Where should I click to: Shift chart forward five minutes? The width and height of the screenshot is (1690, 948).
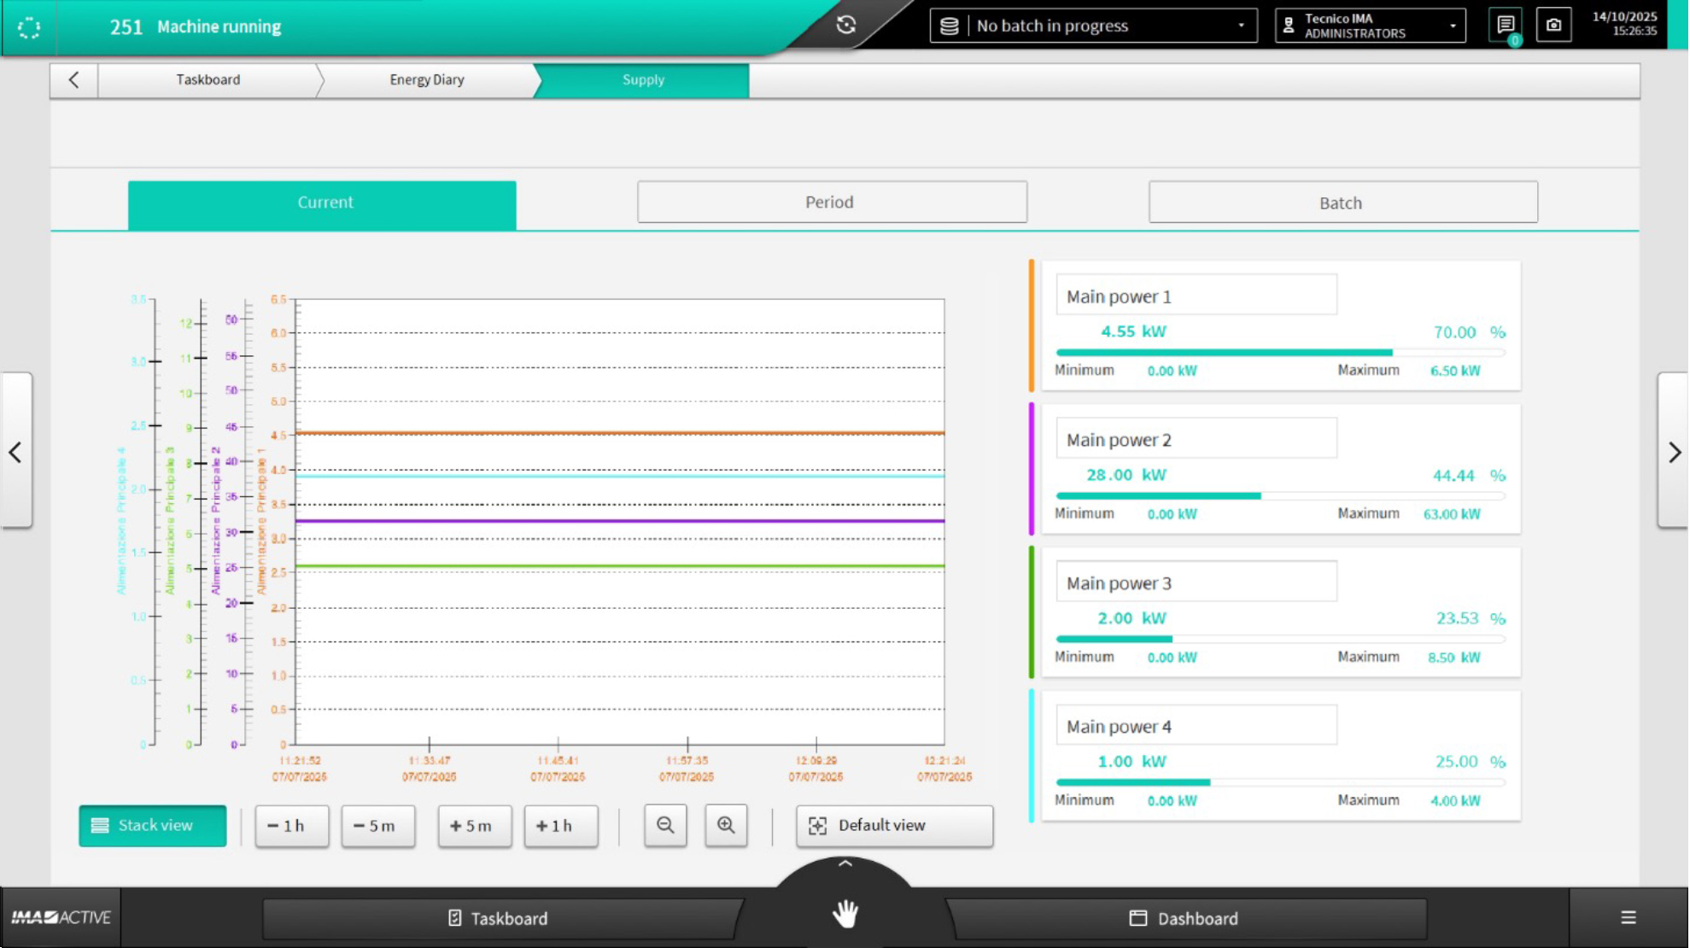(x=475, y=826)
